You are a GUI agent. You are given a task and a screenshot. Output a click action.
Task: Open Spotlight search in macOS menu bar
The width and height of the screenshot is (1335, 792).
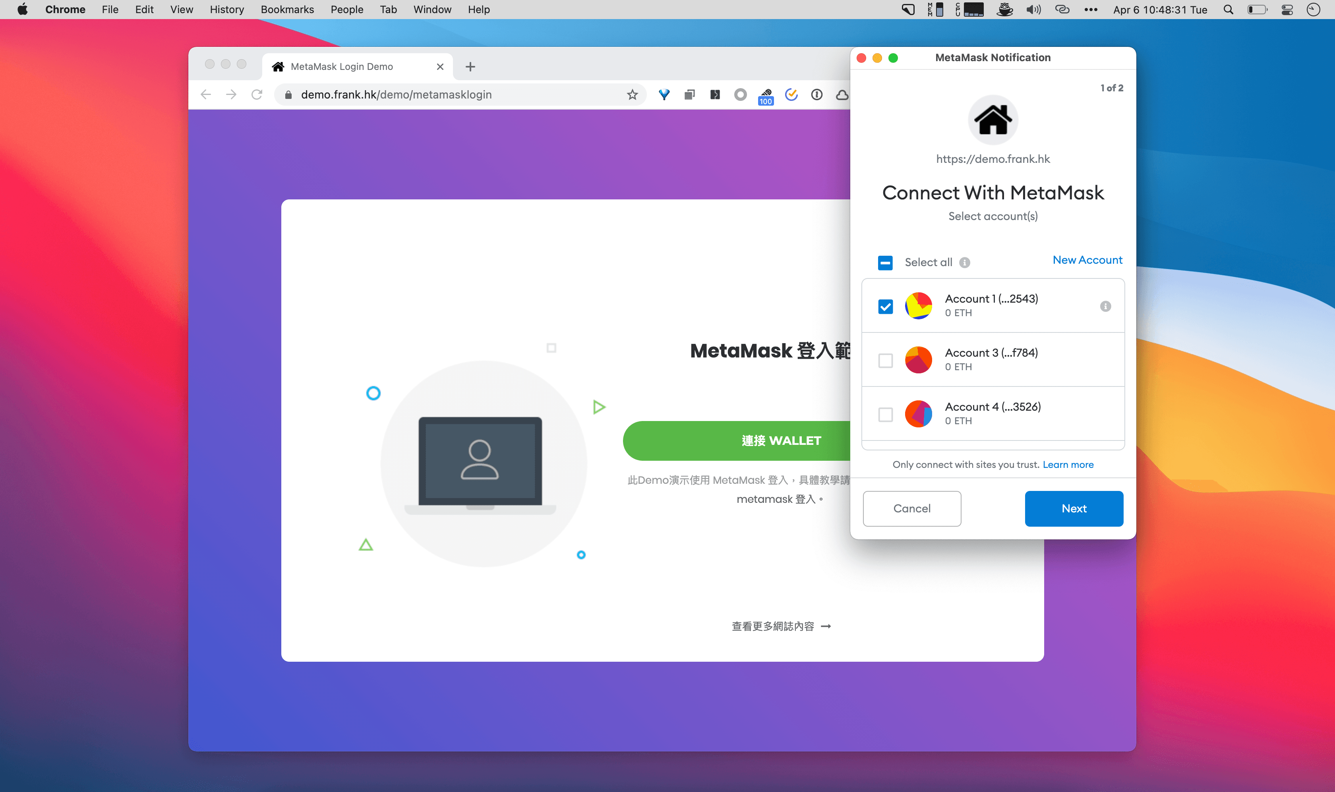pos(1228,10)
